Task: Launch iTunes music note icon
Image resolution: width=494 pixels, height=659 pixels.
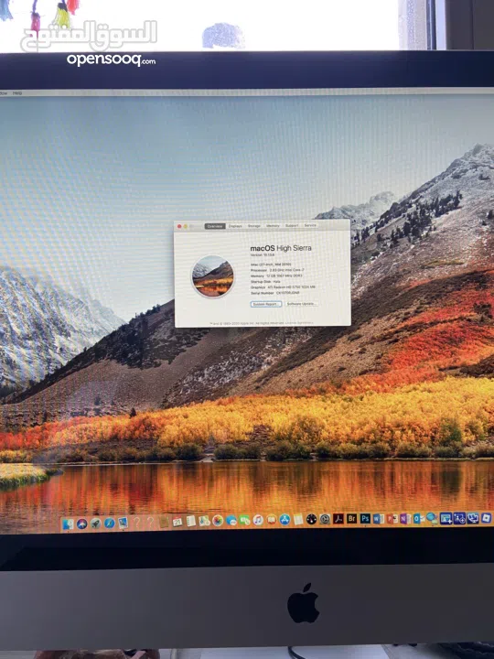Action: [258, 520]
